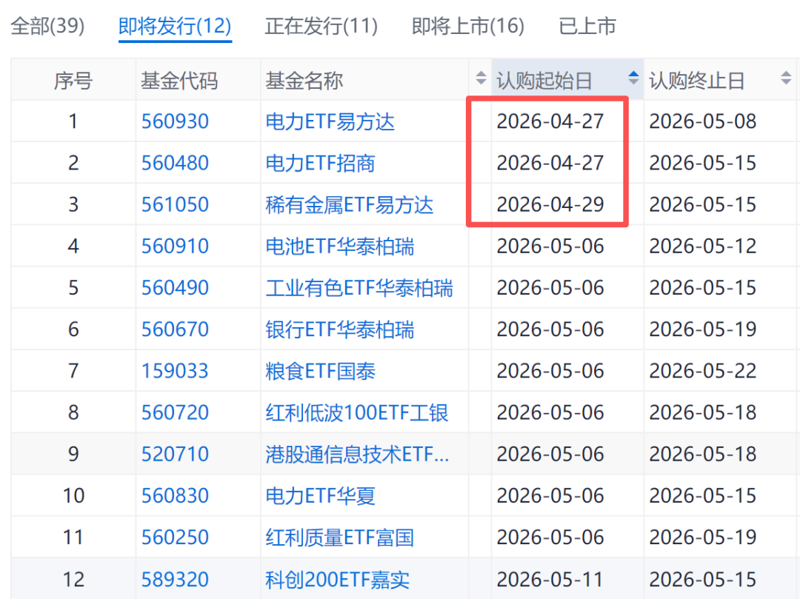
Task: Open 红利质量ETF富国 fund page
Action: [340, 538]
